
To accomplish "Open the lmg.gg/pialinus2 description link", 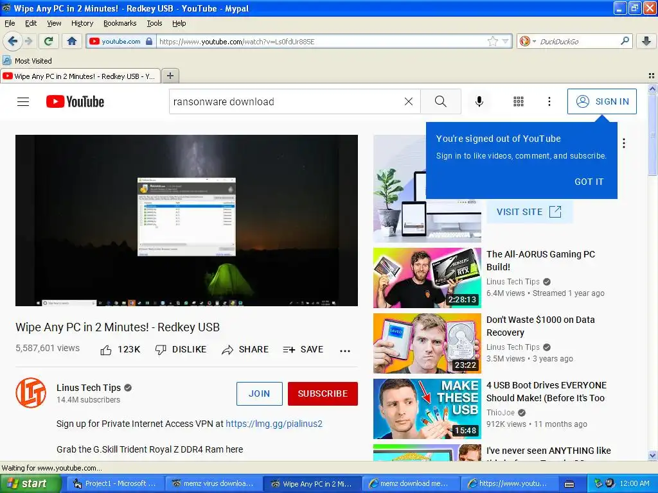I will pyautogui.click(x=274, y=424).
